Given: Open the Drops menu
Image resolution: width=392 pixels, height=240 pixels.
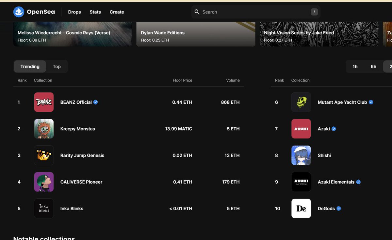Looking at the screenshot, I should [x=74, y=12].
